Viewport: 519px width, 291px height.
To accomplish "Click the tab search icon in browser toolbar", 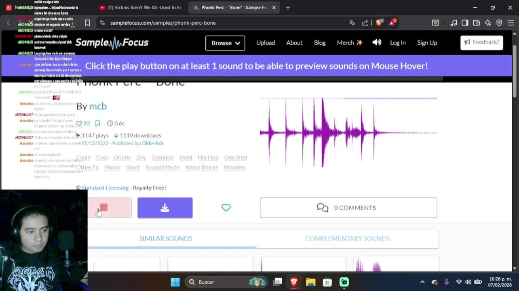I will coord(435,23).
